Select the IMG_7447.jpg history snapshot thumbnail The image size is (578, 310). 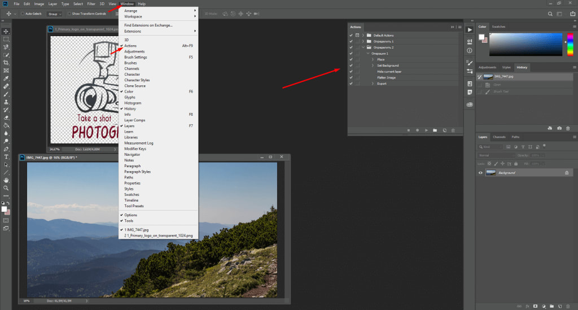click(x=488, y=77)
